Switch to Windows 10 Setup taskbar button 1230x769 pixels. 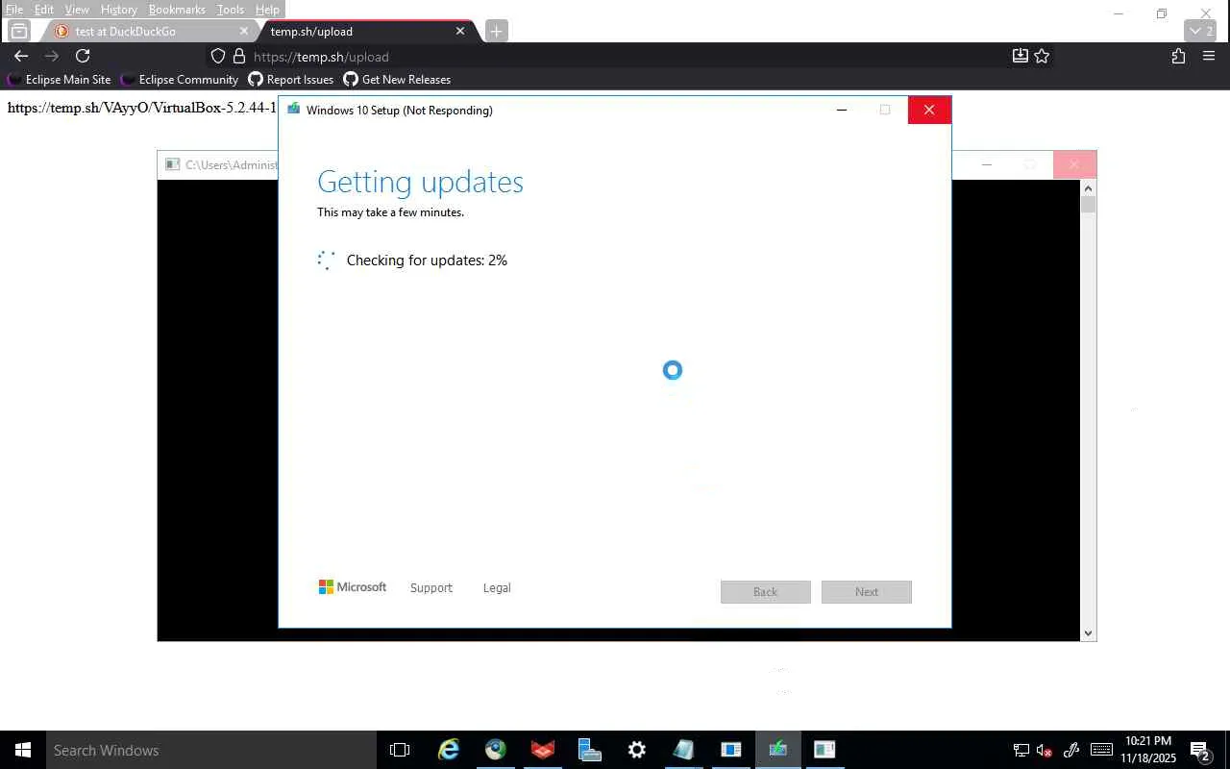pos(778,750)
